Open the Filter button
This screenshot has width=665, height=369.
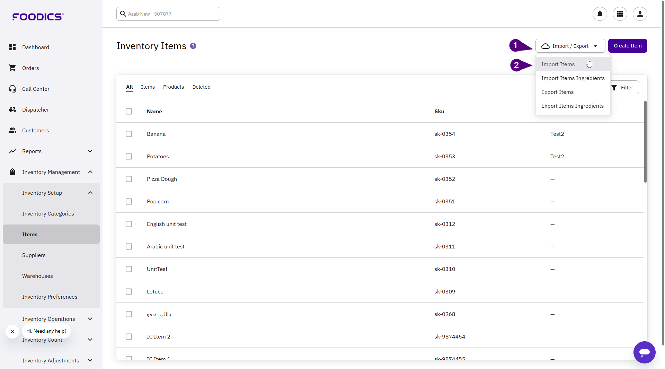(x=623, y=88)
